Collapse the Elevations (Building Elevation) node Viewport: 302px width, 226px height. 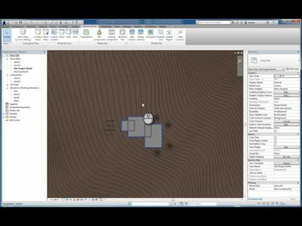point(8,88)
